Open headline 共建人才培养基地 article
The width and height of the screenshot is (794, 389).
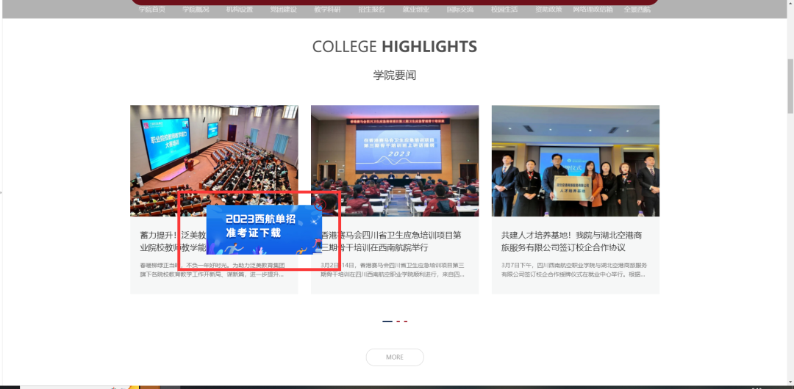coord(572,241)
